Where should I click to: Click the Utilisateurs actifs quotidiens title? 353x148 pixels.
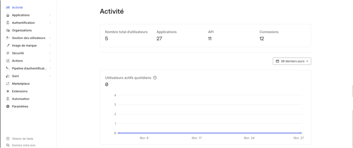[x=128, y=78]
